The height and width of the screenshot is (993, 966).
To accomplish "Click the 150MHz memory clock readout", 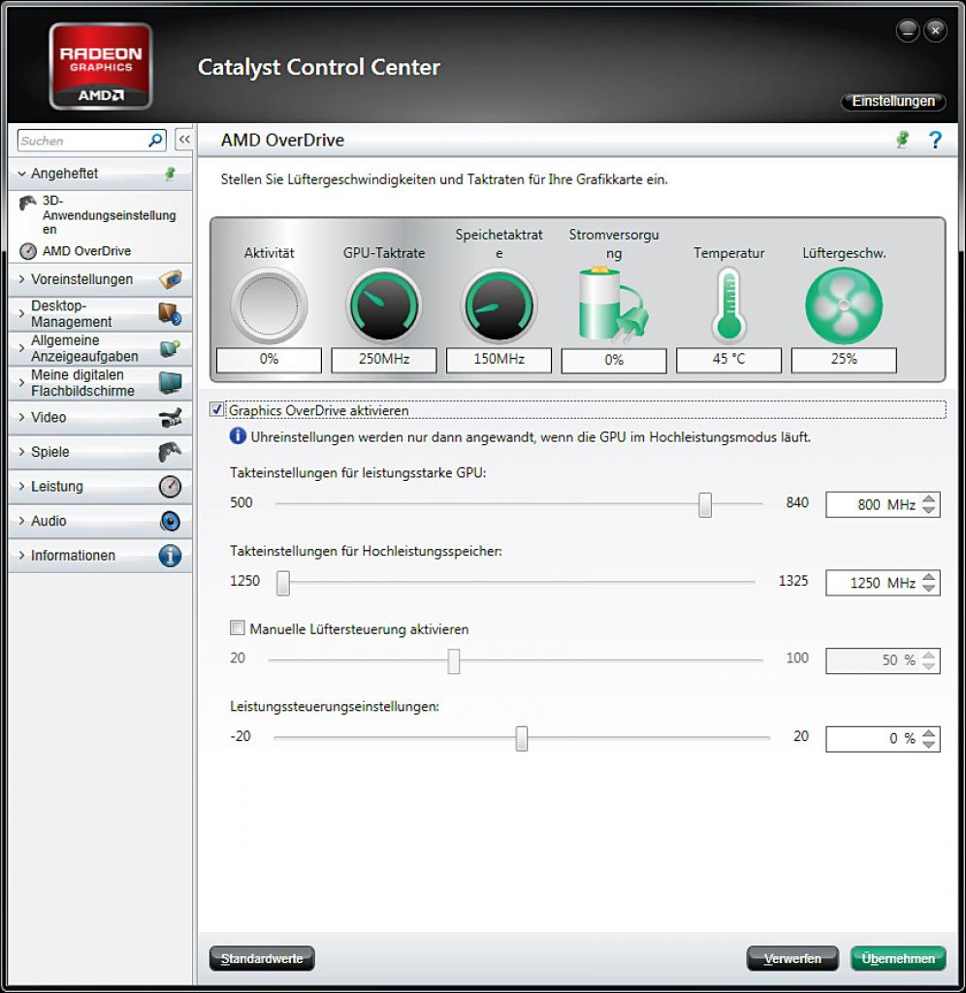I will coord(499,360).
